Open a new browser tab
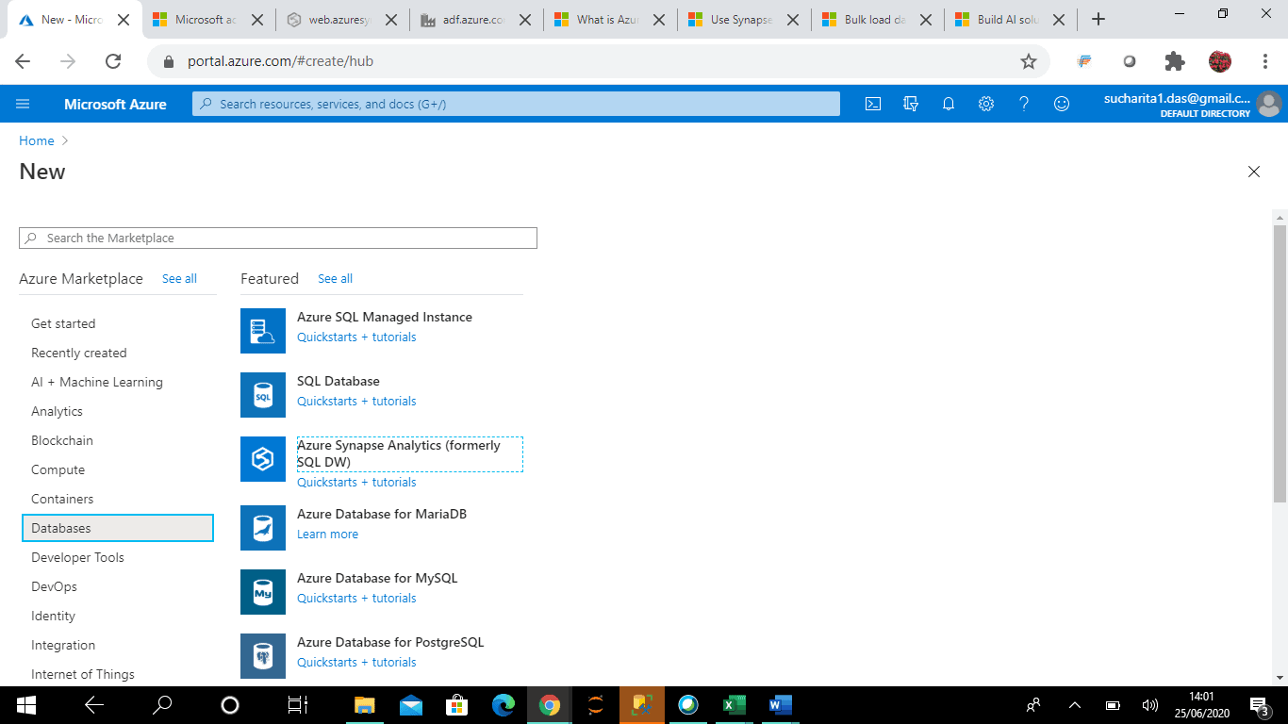This screenshot has height=724, width=1288. pos(1098,19)
